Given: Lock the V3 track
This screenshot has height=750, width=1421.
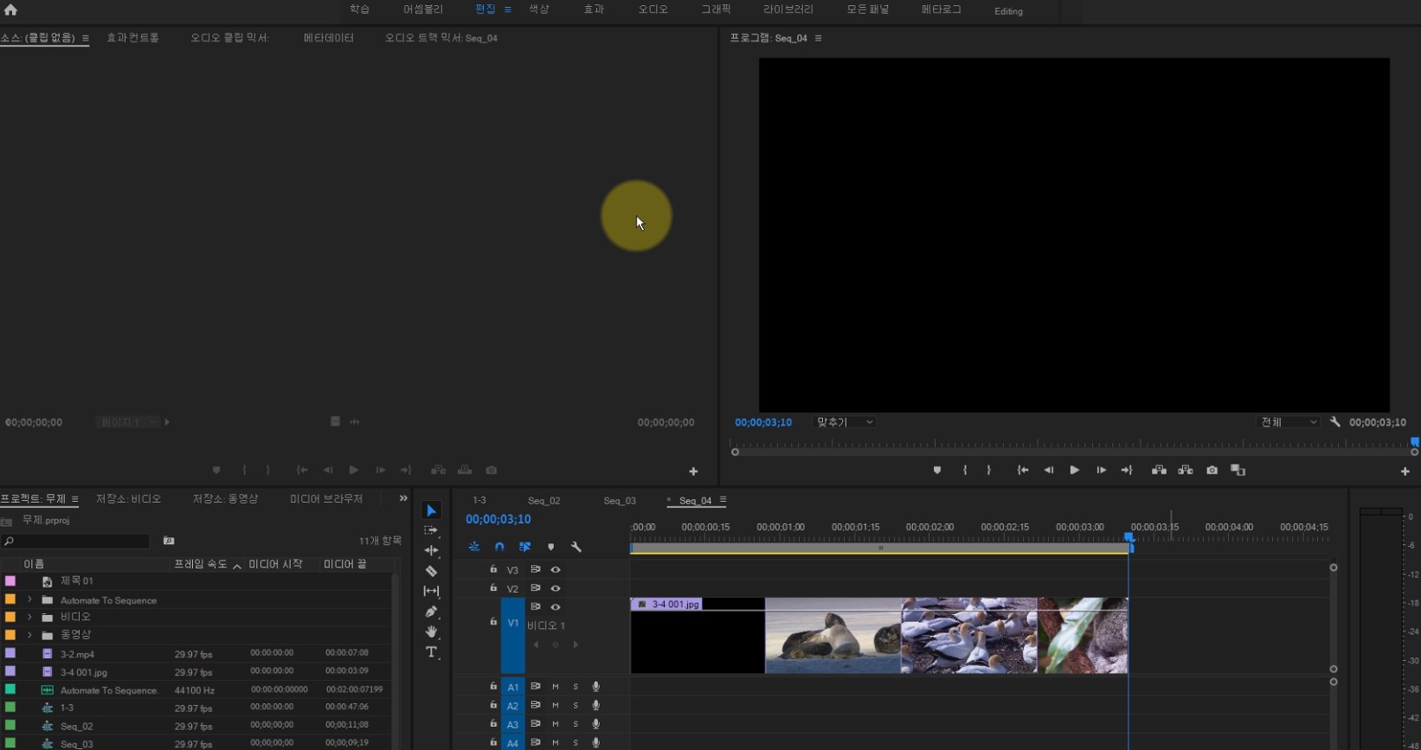Looking at the screenshot, I should [x=493, y=569].
